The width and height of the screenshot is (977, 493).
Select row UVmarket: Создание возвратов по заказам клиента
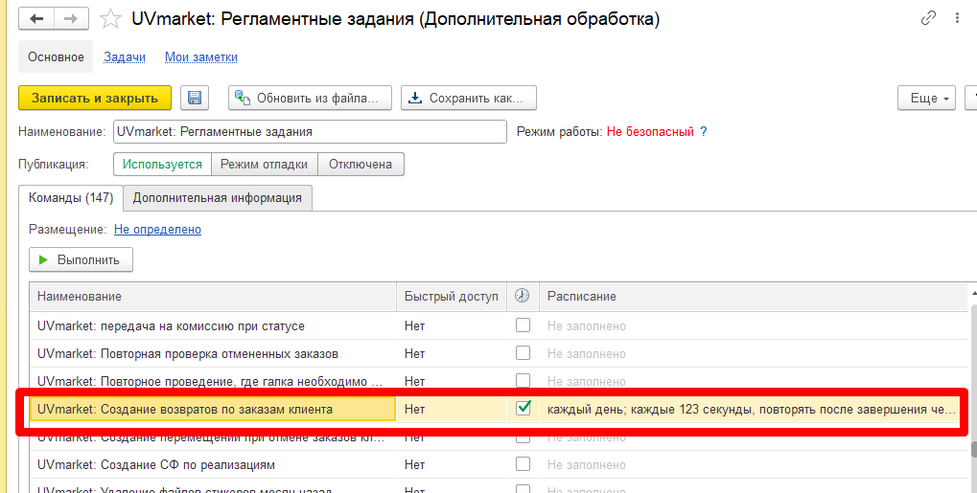click(x=213, y=409)
